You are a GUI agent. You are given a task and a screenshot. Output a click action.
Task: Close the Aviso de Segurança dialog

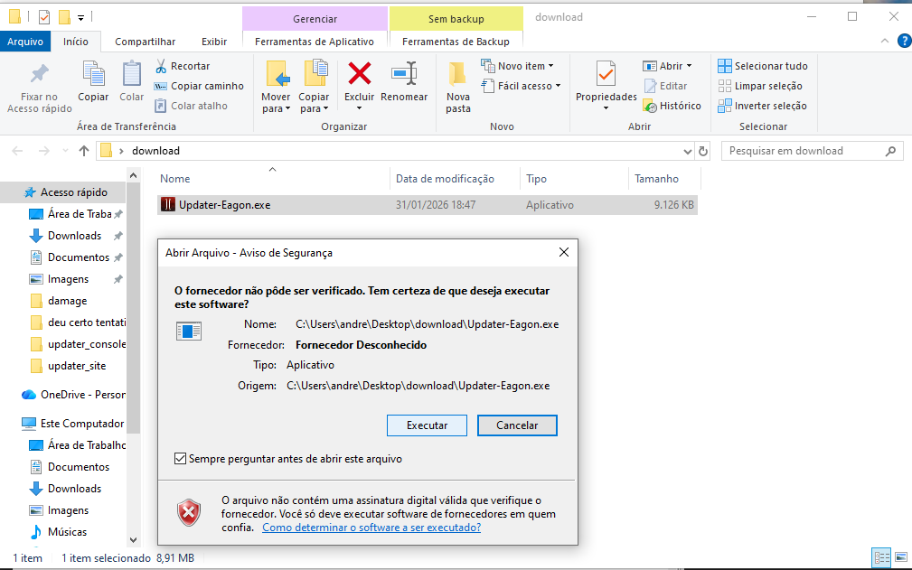coord(564,252)
